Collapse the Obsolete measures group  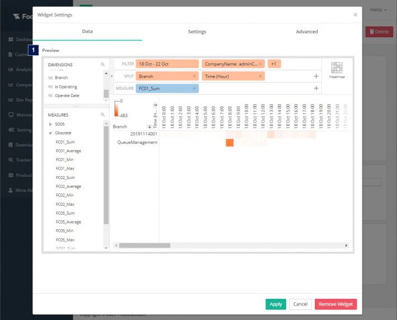50,133
